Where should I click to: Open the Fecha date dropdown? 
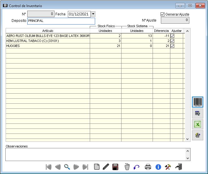(x=93, y=14)
